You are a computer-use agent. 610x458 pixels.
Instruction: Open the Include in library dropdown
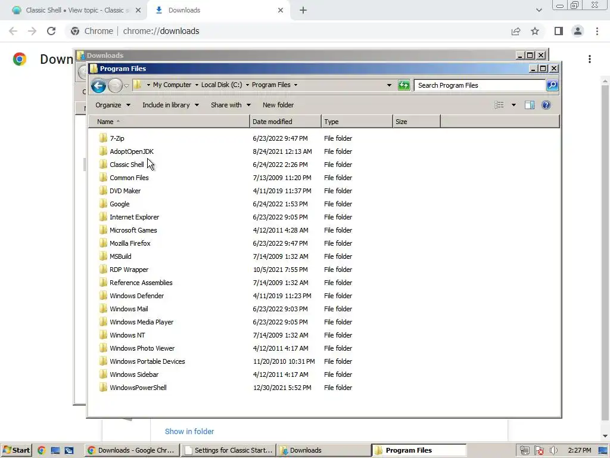[170, 105]
